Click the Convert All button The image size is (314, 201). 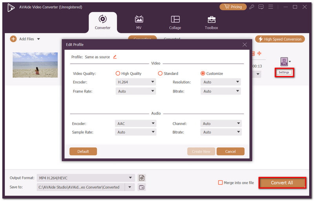point(282,183)
